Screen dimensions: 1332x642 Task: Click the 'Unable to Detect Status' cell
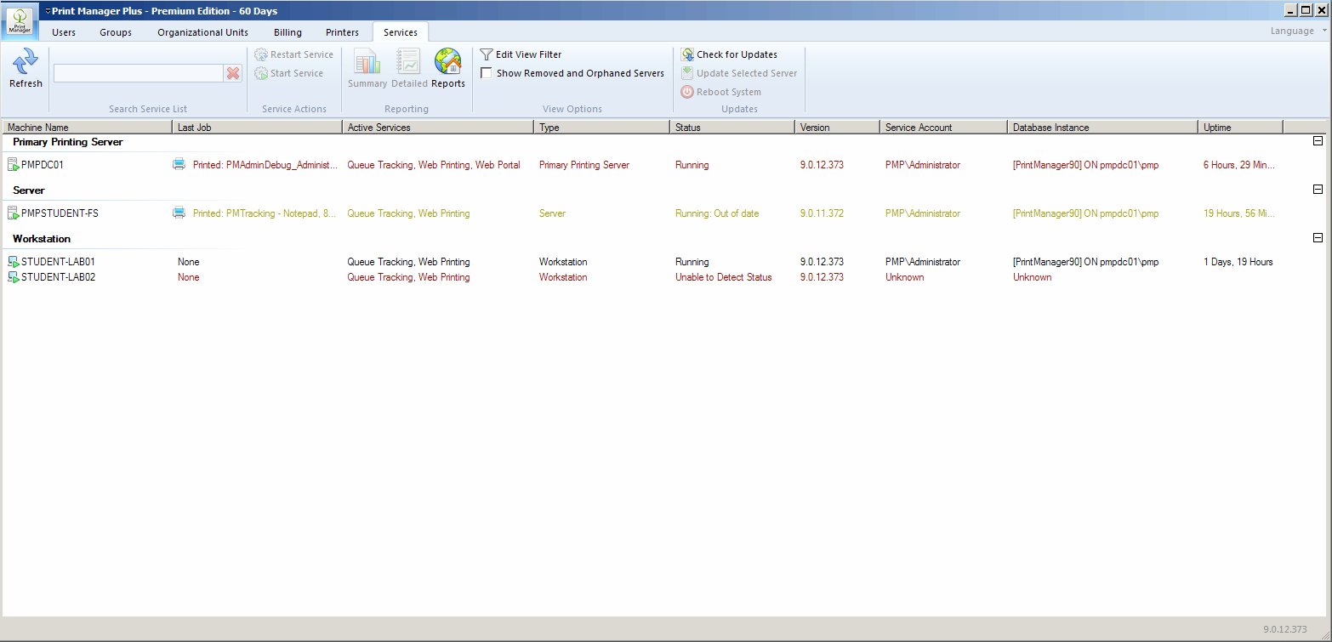click(x=724, y=277)
